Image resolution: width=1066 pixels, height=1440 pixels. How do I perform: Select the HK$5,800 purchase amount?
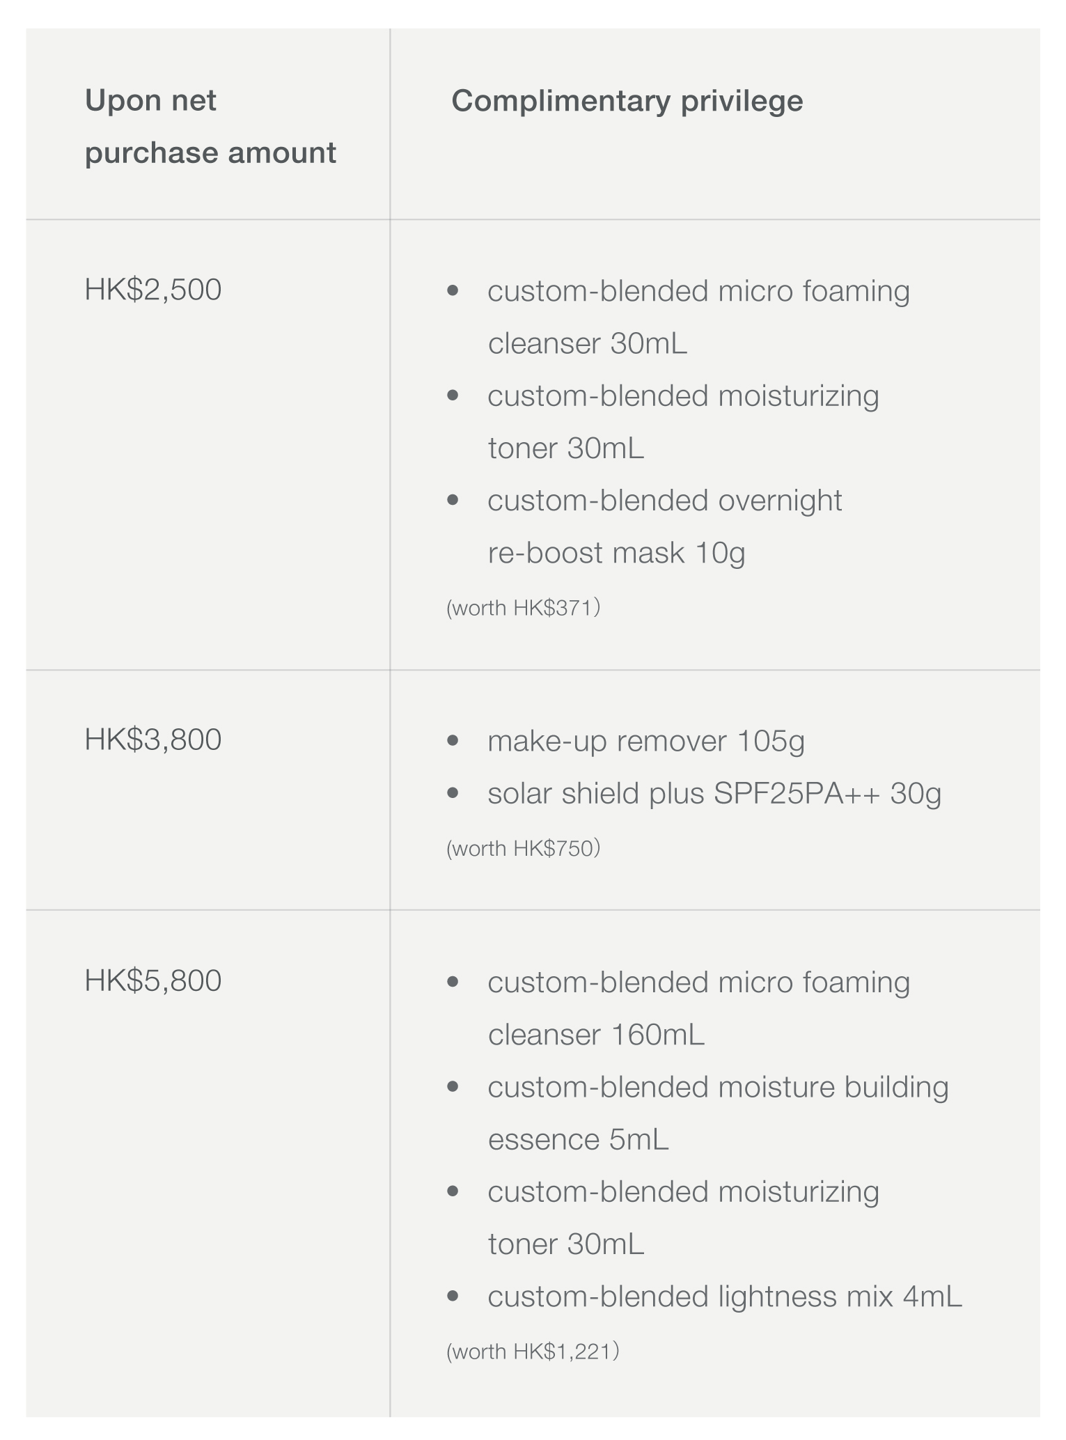pos(153,980)
